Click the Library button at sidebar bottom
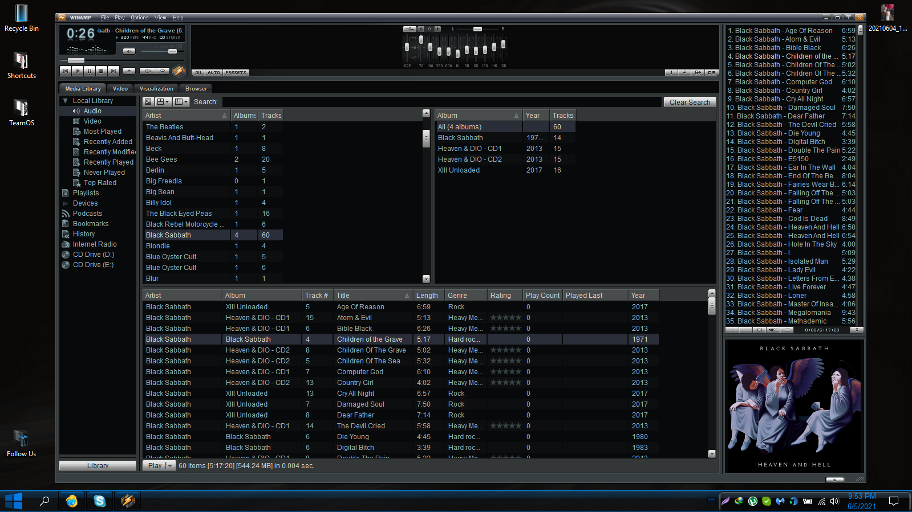 pyautogui.click(x=98, y=466)
